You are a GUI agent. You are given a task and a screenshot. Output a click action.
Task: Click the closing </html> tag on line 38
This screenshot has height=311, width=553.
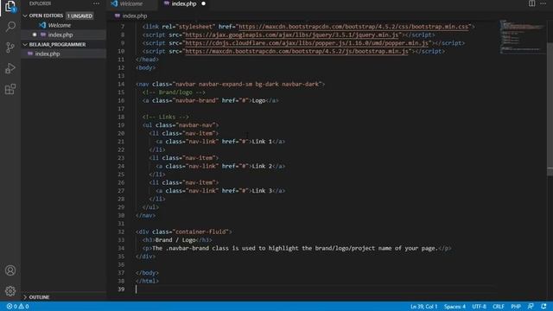click(x=147, y=281)
